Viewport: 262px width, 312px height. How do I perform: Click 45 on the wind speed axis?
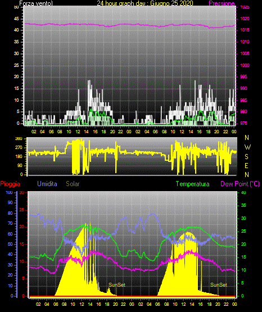[16, 19]
